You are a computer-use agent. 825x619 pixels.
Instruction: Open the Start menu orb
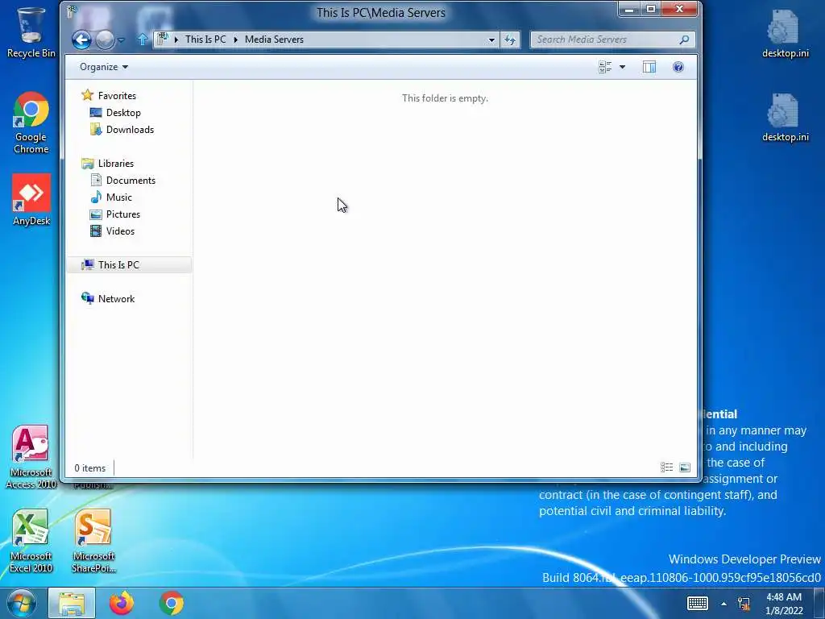point(21,603)
